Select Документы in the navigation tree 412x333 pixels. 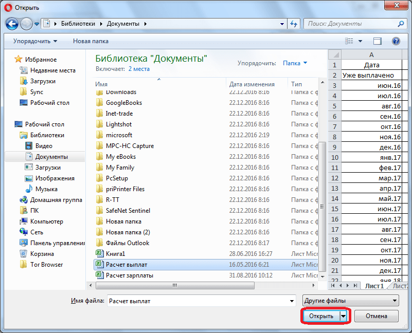pyautogui.click(x=51, y=157)
